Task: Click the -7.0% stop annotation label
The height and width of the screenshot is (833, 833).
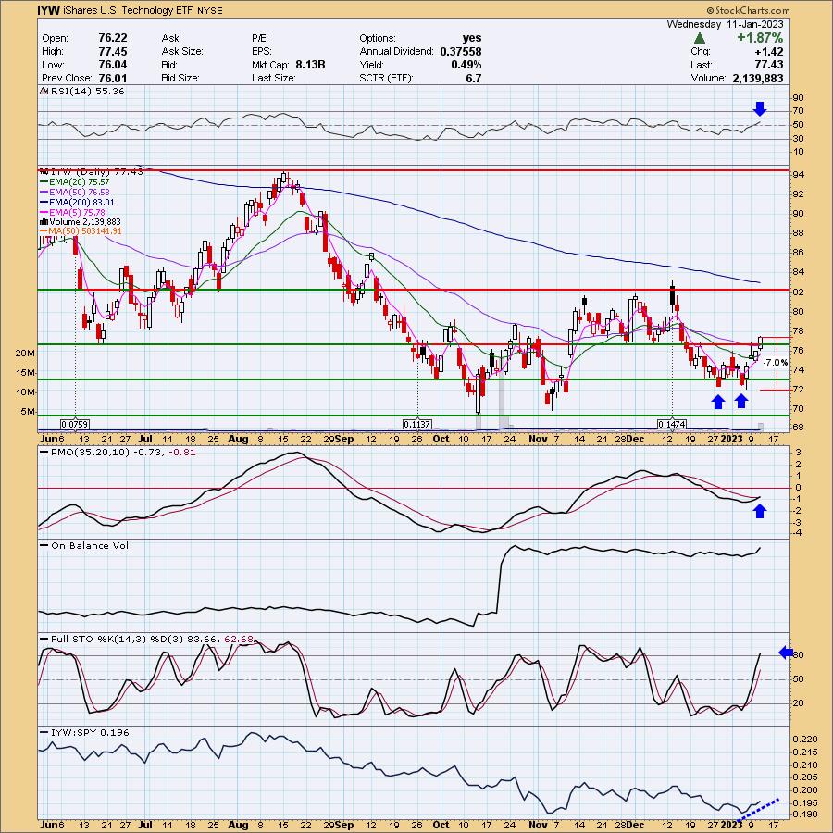Action: pyautogui.click(x=776, y=362)
